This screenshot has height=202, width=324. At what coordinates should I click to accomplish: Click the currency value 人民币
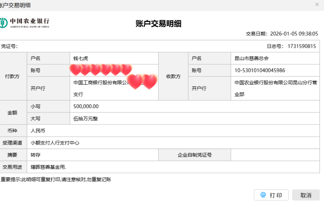click(38, 131)
